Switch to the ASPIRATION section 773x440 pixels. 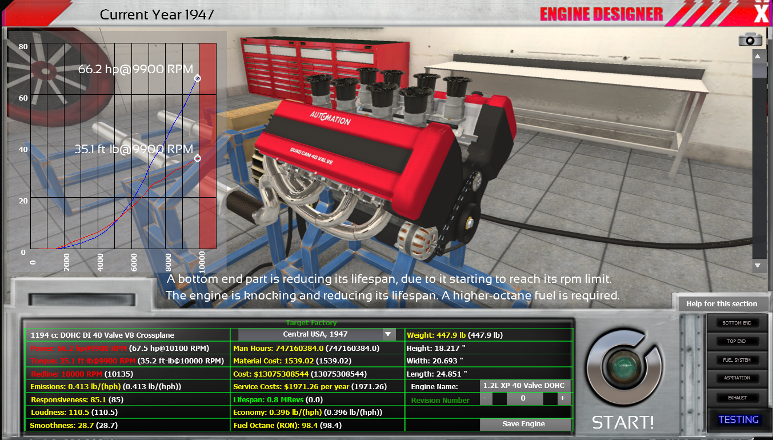pyautogui.click(x=736, y=378)
